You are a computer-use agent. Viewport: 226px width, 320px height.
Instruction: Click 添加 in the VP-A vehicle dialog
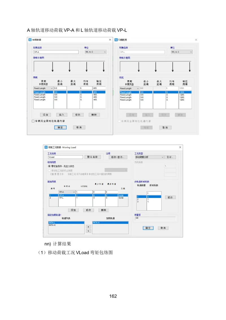coord(45,115)
